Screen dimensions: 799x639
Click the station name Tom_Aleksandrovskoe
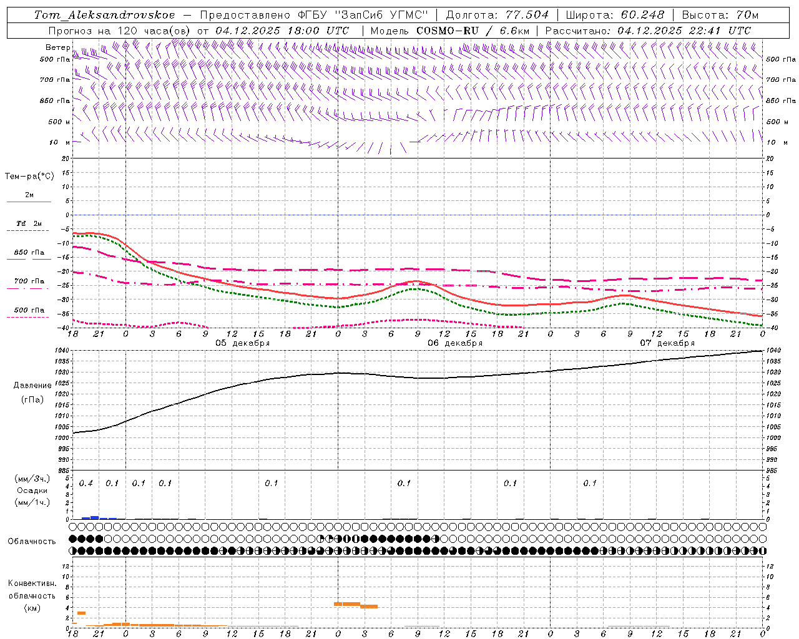tap(105, 15)
